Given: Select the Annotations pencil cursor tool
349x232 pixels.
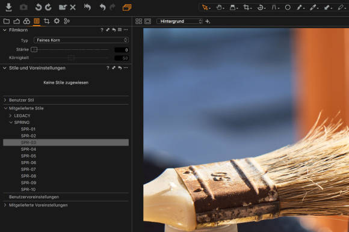Looking at the screenshot, I should 341,8.
